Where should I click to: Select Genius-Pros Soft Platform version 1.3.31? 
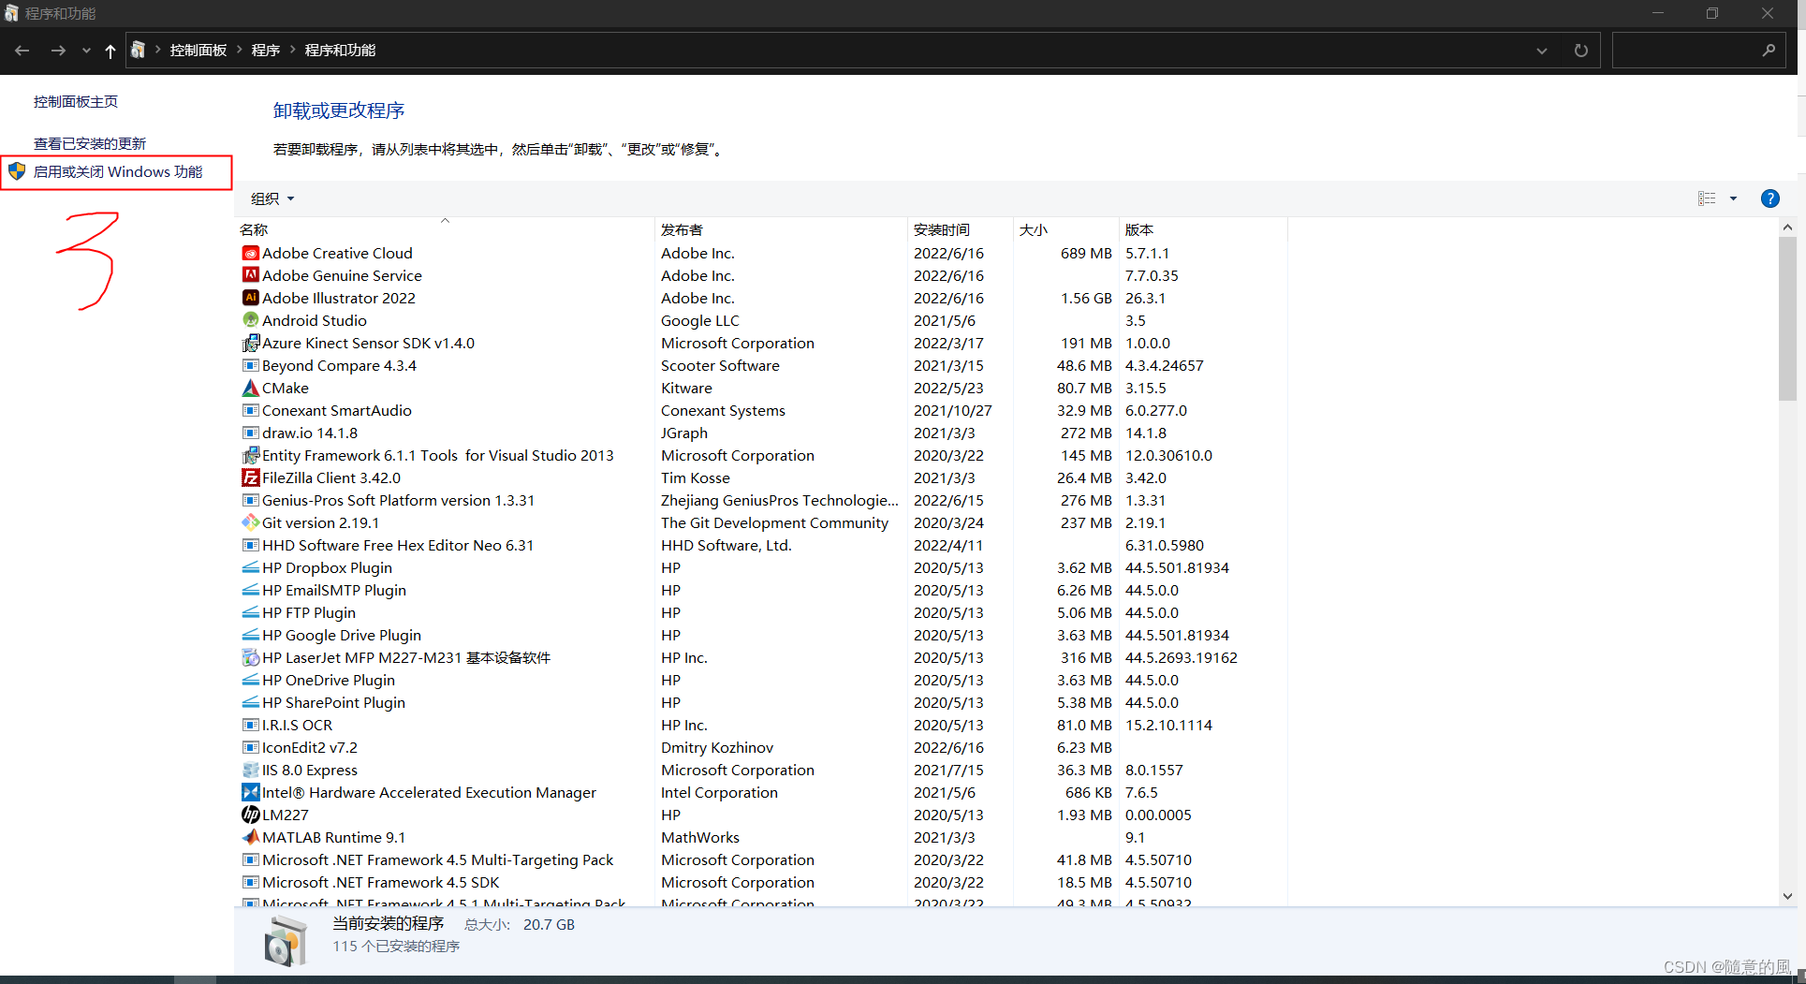(761, 500)
